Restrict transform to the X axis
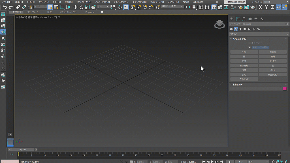Image resolution: width=290 pixels, height=163 pixels. (260, 7)
